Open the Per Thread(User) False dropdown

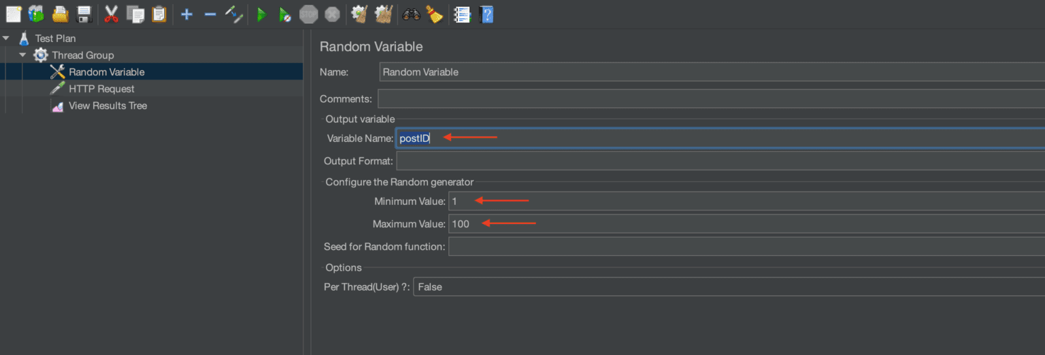pos(729,287)
